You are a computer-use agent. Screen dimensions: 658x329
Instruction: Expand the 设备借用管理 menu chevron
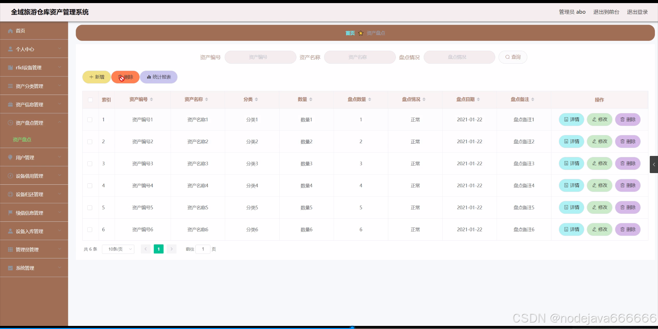coord(60,175)
